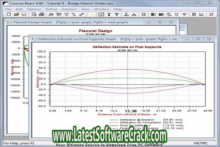Click the 120.0 y-axis label
220x147 pixels.
pos(41,51)
